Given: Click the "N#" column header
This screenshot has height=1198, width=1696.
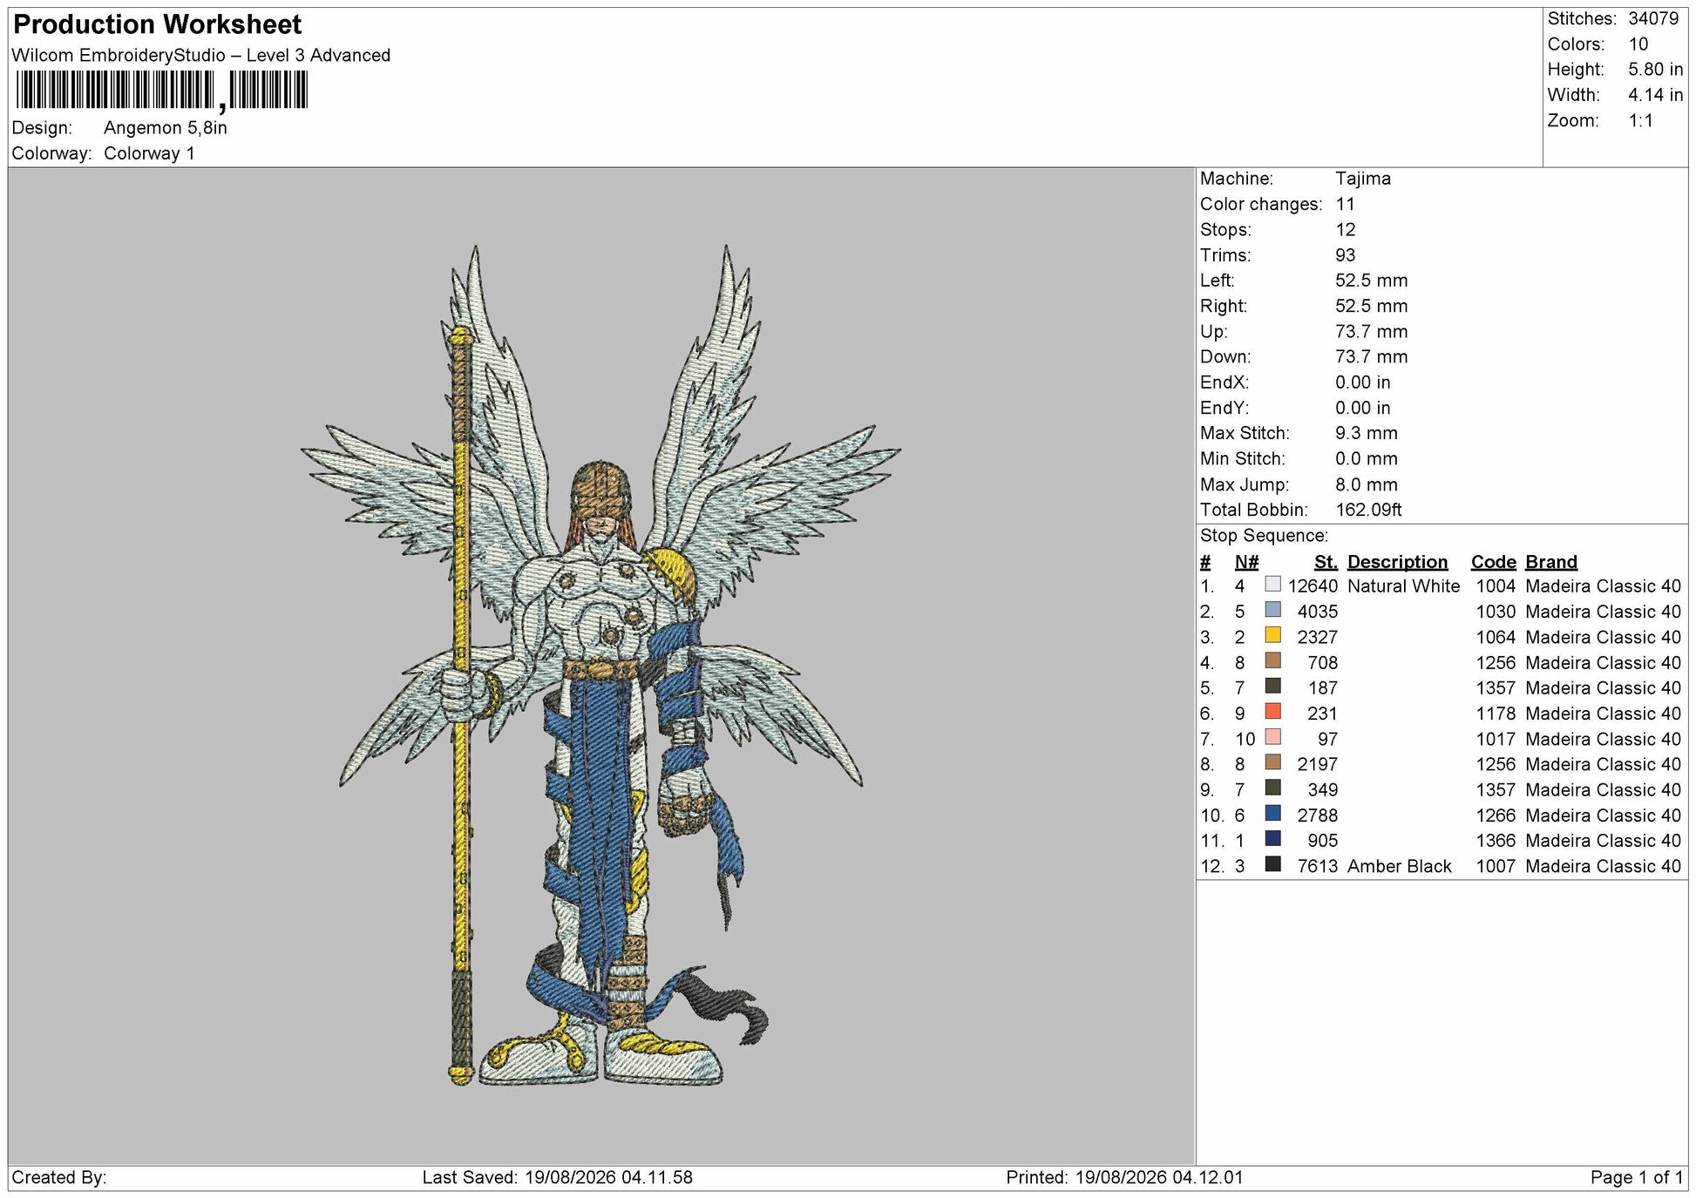Looking at the screenshot, I should tap(1246, 562).
